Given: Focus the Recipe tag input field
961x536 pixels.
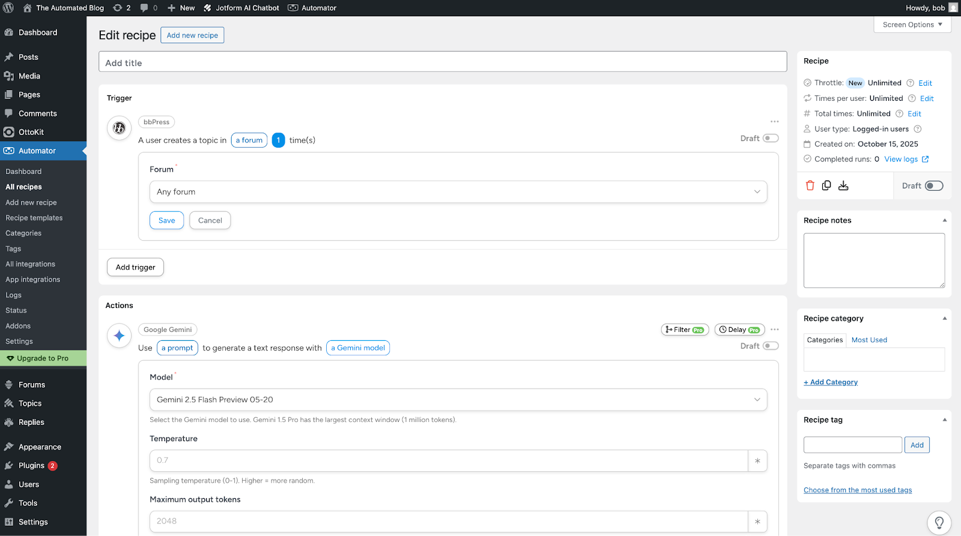Looking at the screenshot, I should click(853, 445).
